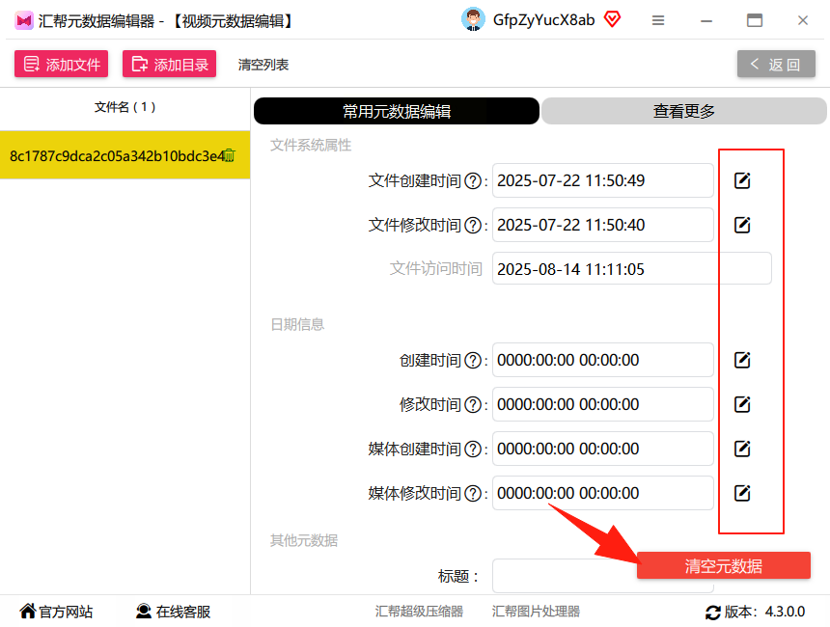Click 添加目录 button
The height and width of the screenshot is (627, 830).
click(x=170, y=64)
